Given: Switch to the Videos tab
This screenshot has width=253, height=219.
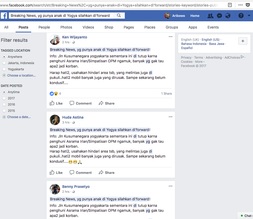Looking at the screenshot, I should click(88, 27).
